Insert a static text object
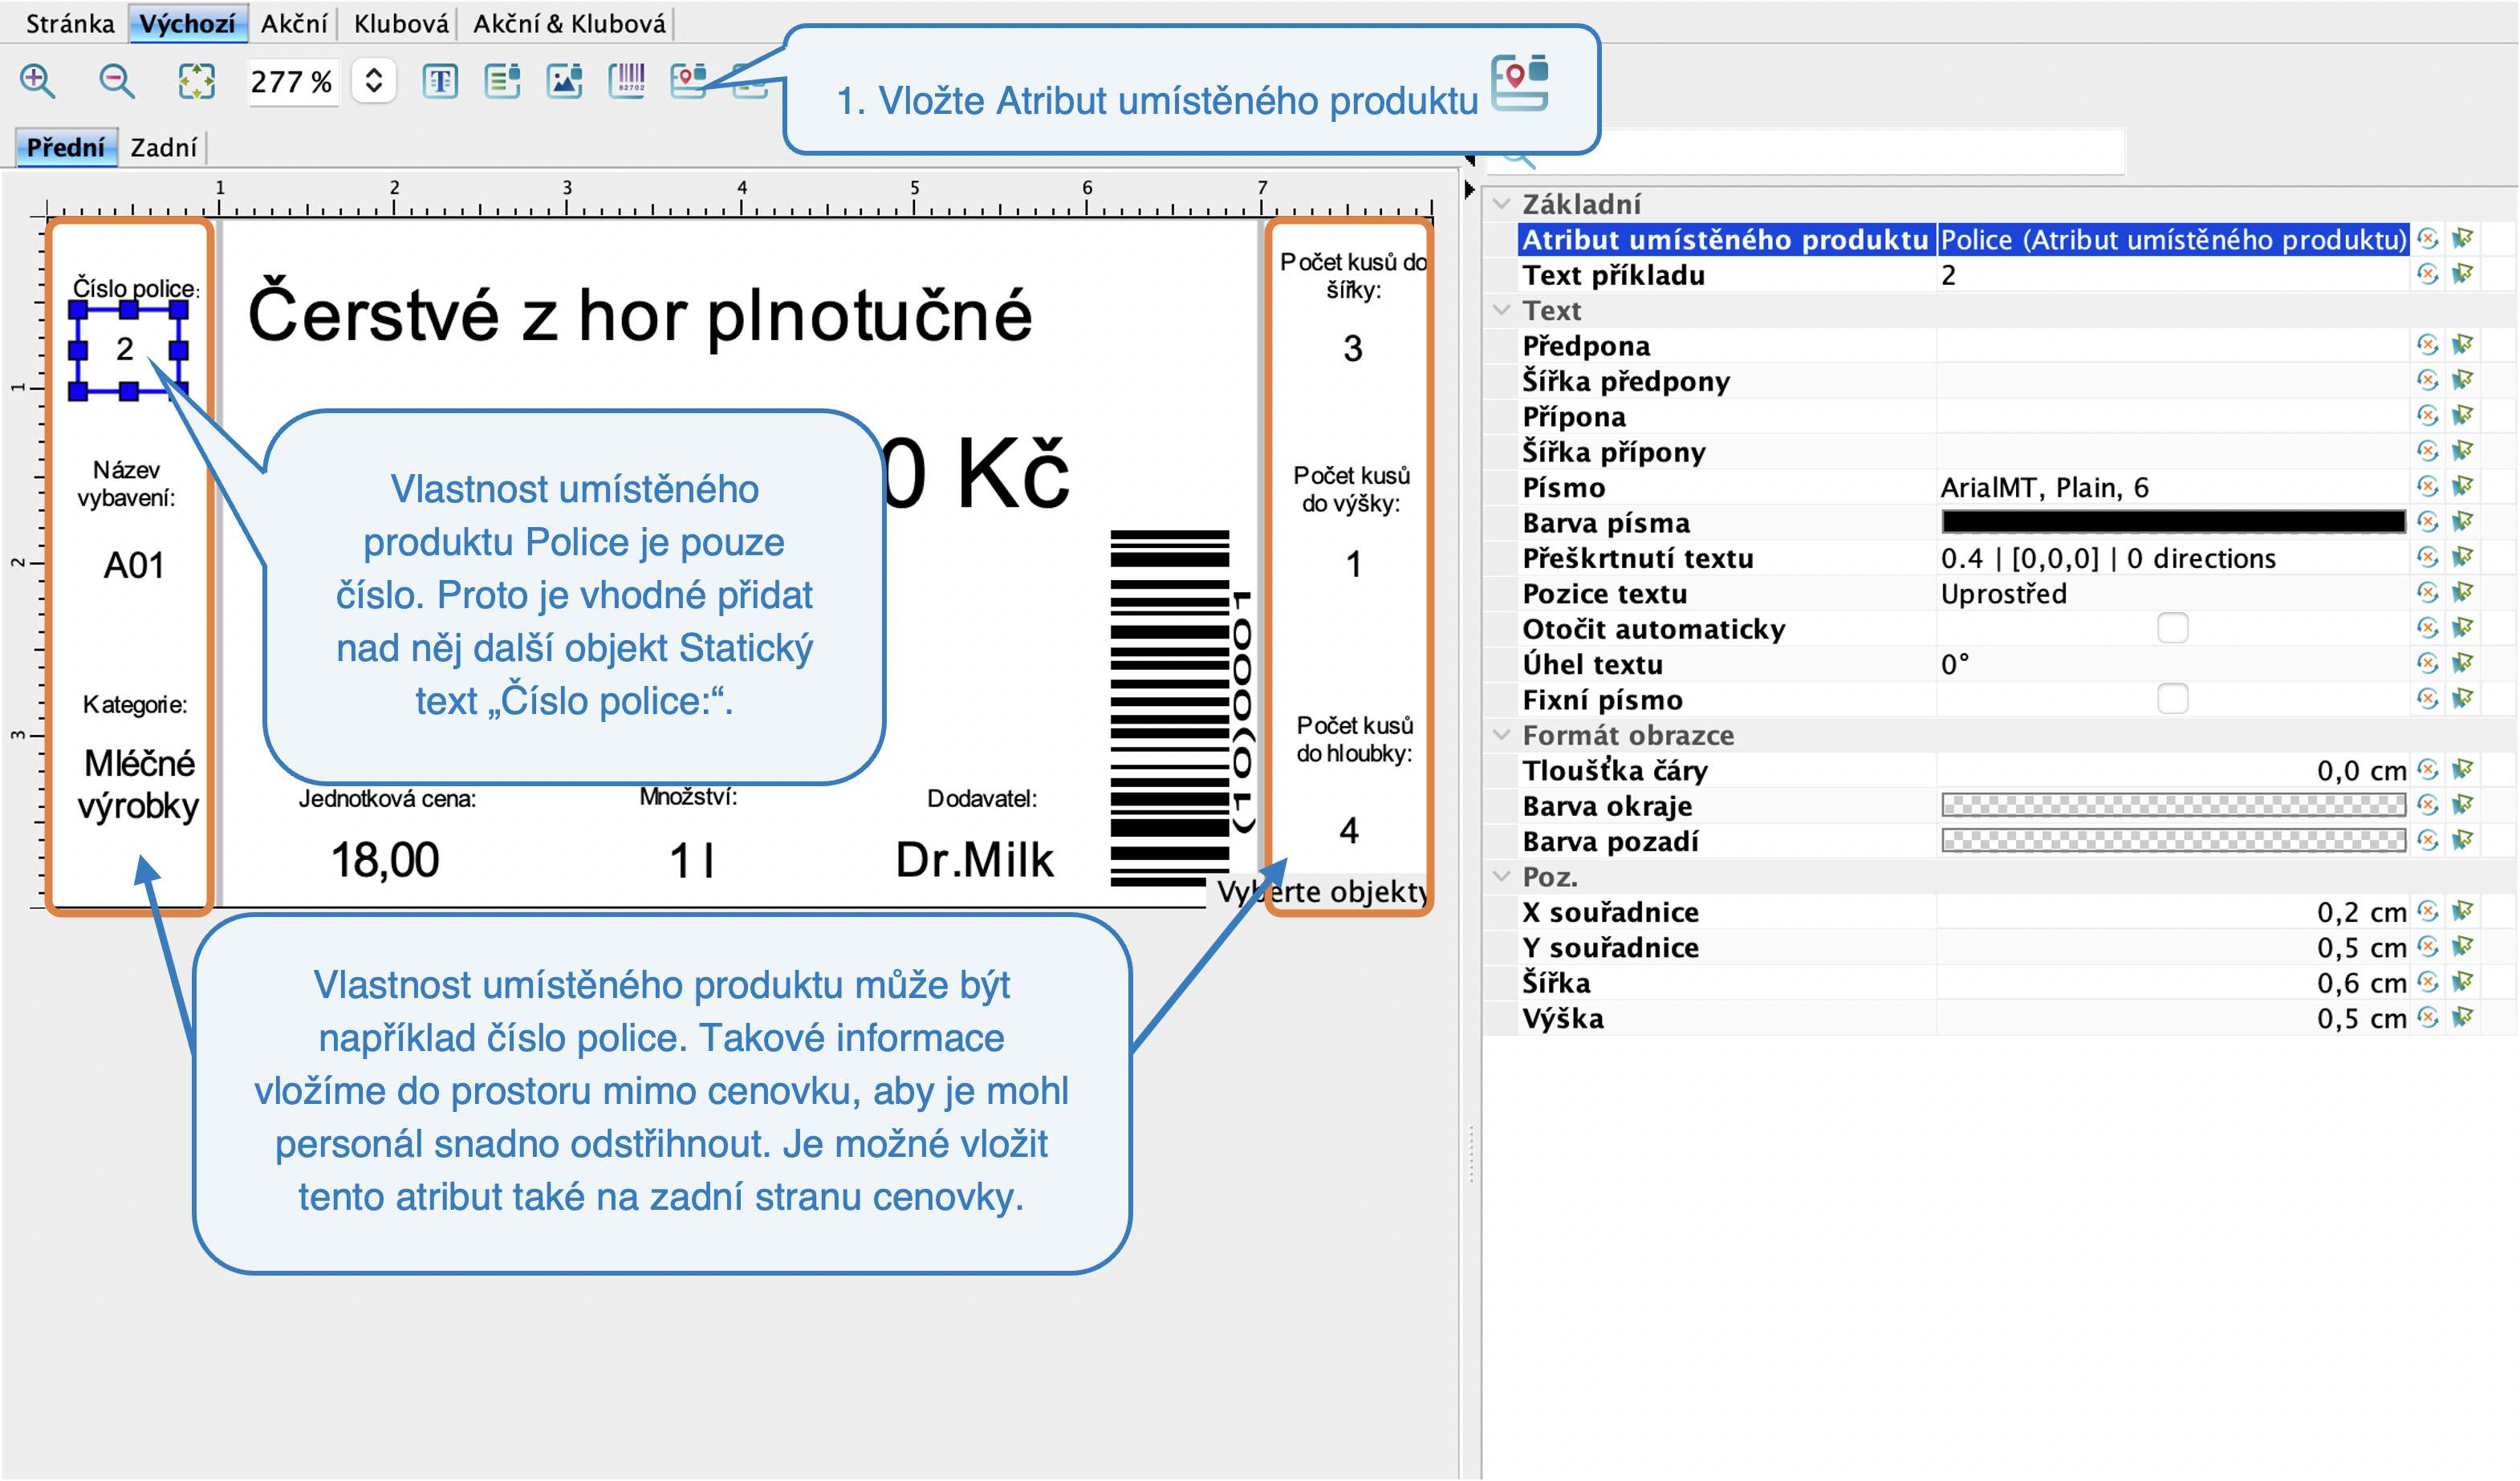The height and width of the screenshot is (1481, 2520). [x=440, y=81]
